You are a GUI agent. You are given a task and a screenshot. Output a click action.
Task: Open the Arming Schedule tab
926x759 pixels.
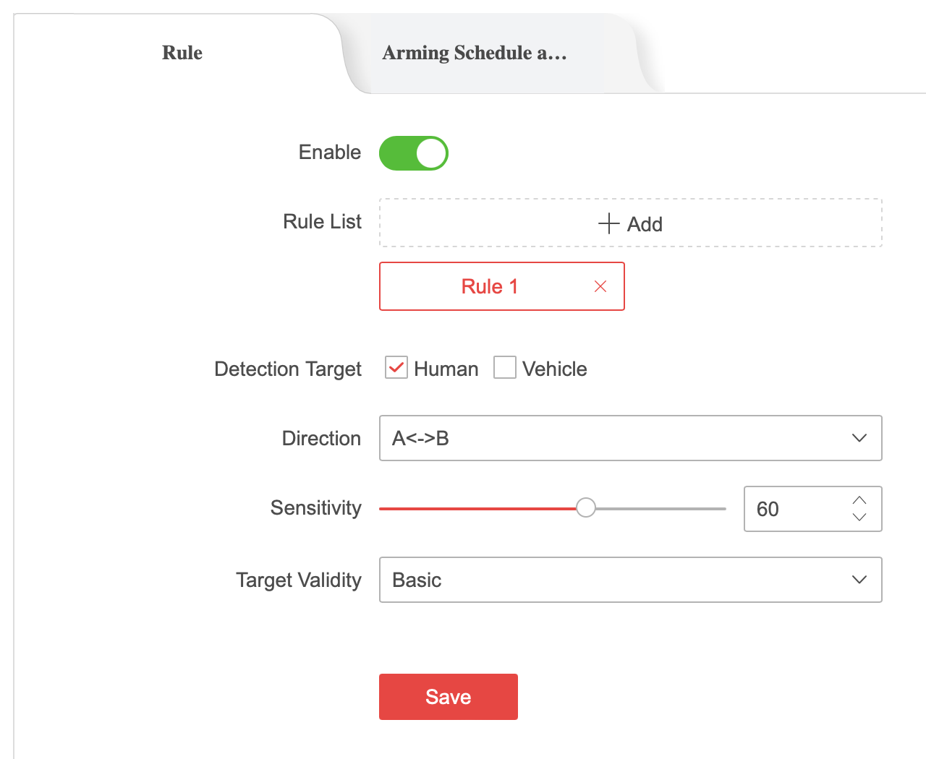[474, 53]
